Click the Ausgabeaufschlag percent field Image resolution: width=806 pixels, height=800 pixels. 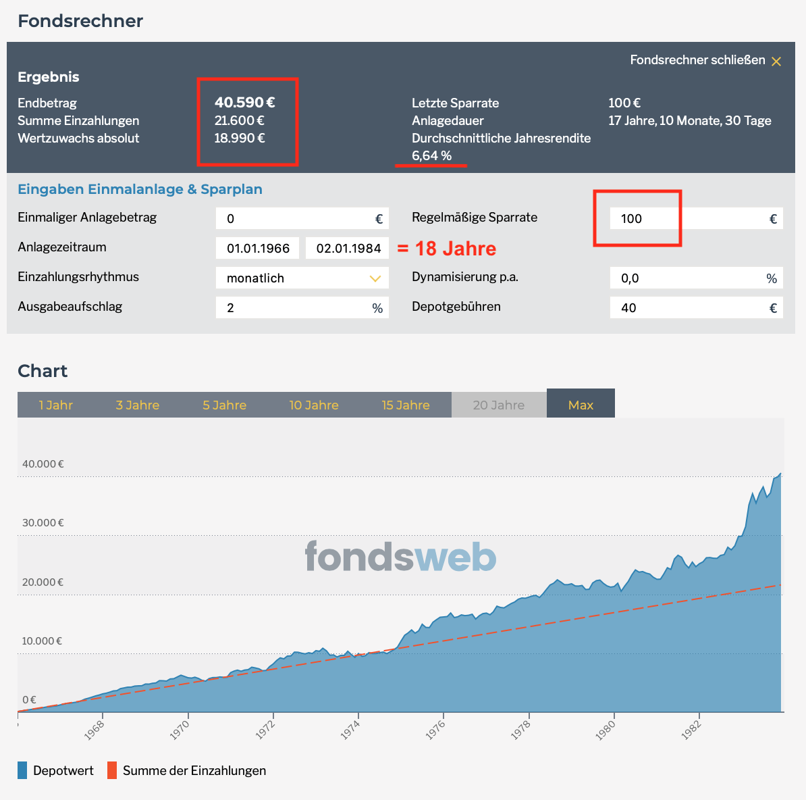pos(302,307)
